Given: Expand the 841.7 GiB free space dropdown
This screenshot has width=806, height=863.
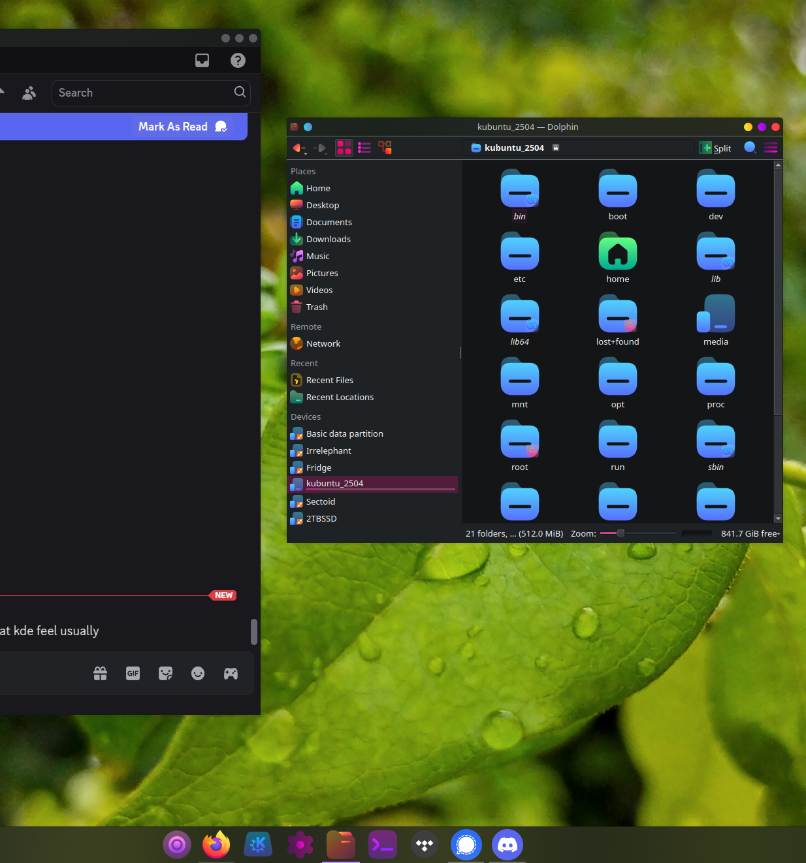Looking at the screenshot, I should (x=750, y=533).
